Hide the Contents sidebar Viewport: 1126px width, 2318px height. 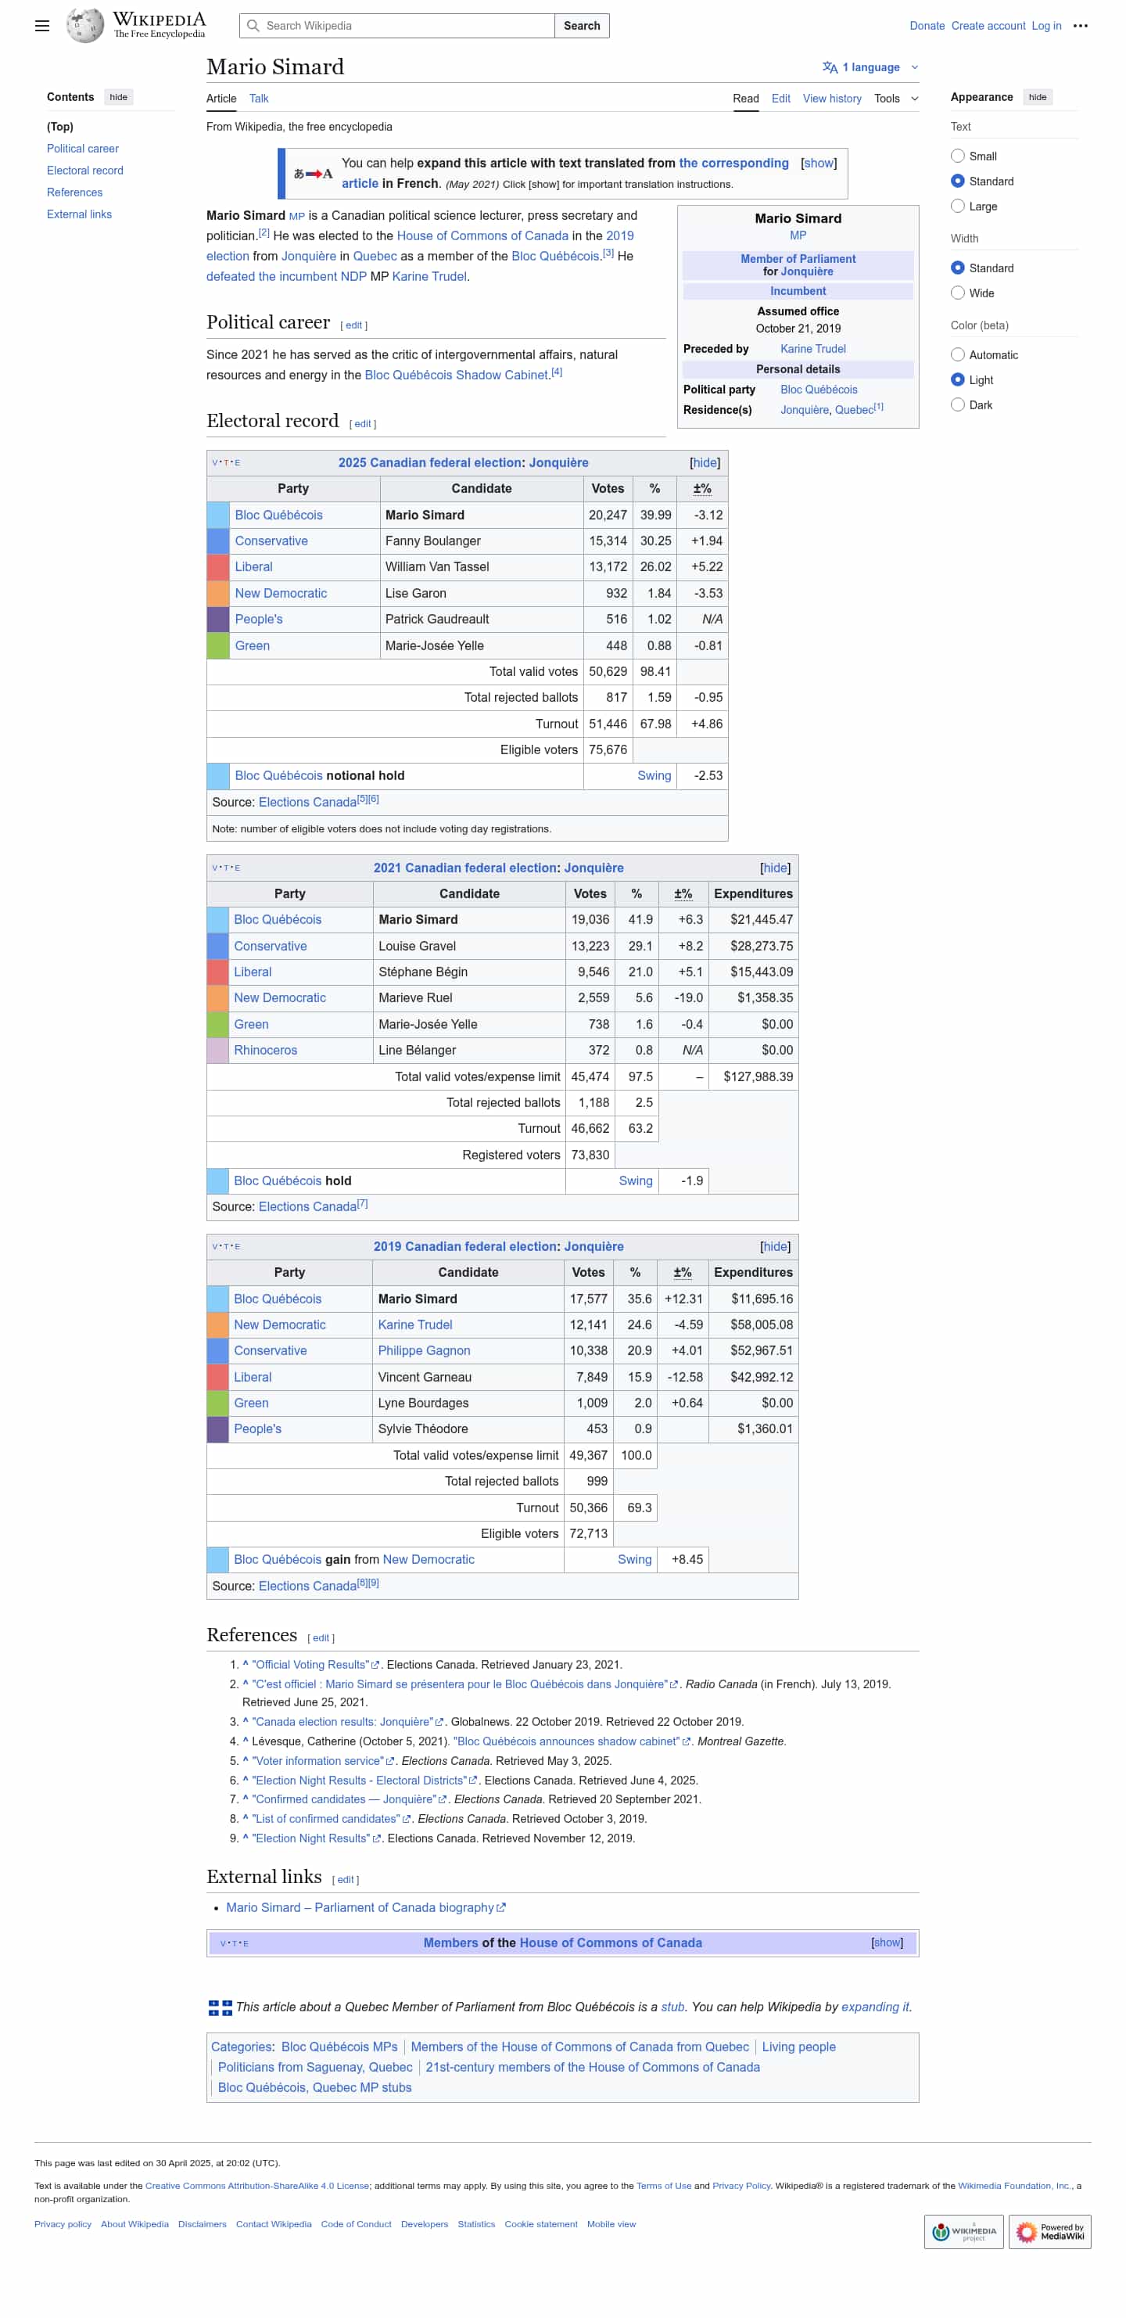tap(119, 97)
